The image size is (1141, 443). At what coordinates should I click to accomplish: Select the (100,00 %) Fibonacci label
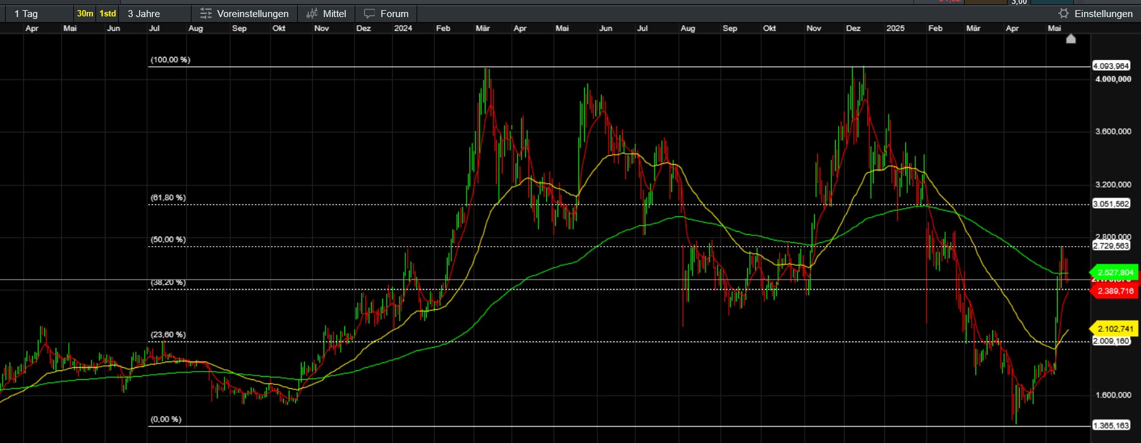(x=170, y=60)
